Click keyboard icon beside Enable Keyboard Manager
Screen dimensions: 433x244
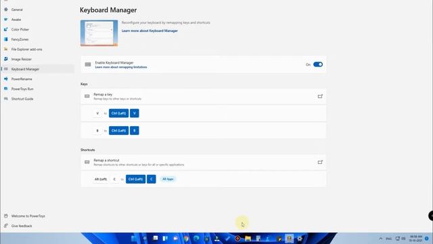[x=88, y=64]
